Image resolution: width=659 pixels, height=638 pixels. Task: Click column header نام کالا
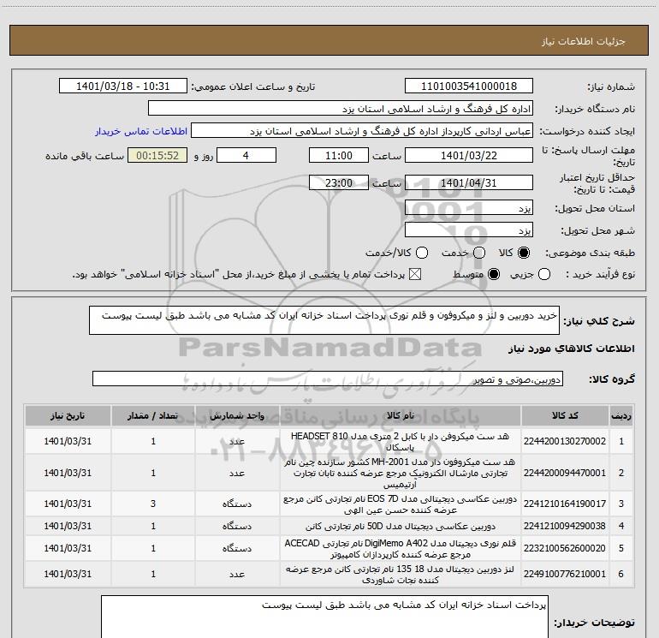pyautogui.click(x=401, y=415)
